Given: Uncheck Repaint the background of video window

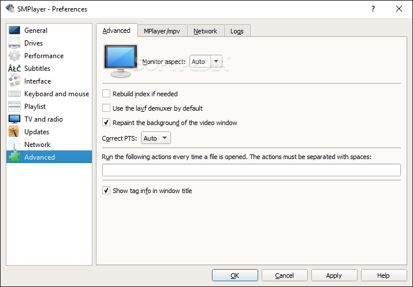Looking at the screenshot, I should pyautogui.click(x=106, y=123).
